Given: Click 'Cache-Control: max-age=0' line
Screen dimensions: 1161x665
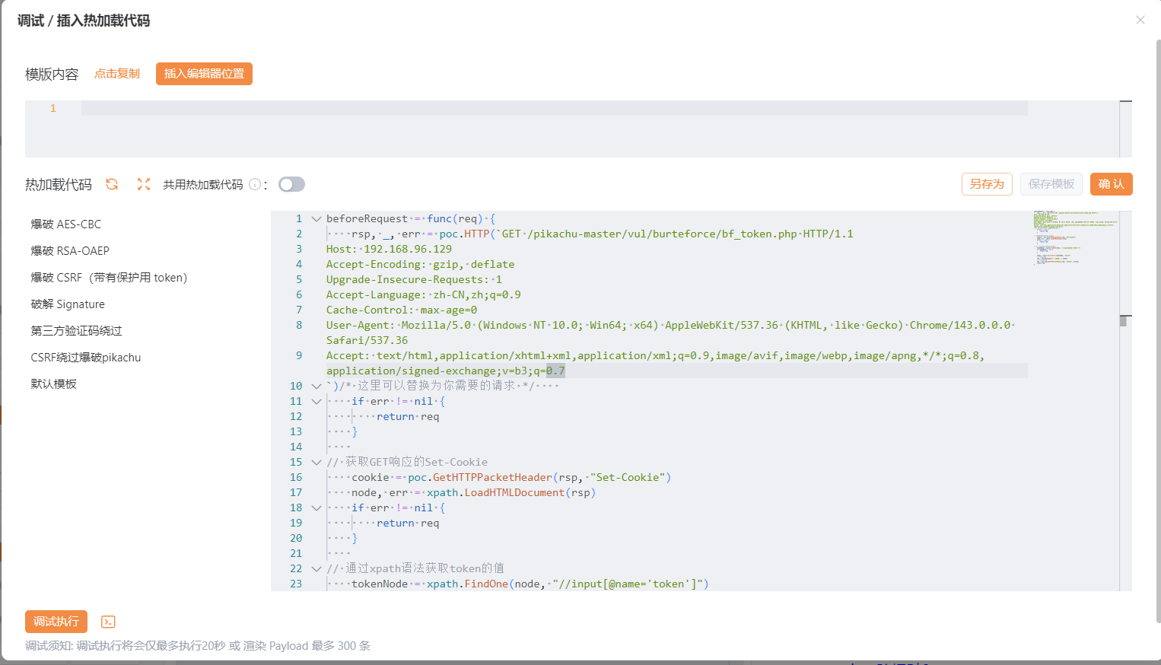Looking at the screenshot, I should (x=402, y=310).
